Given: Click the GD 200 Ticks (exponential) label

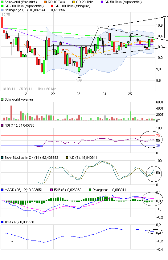Looking at the screenshot, I should 24,6.
